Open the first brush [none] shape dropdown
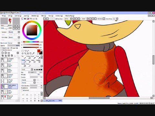Image resolution: width=155 pixels, height=116 pixels. tap(28, 80)
